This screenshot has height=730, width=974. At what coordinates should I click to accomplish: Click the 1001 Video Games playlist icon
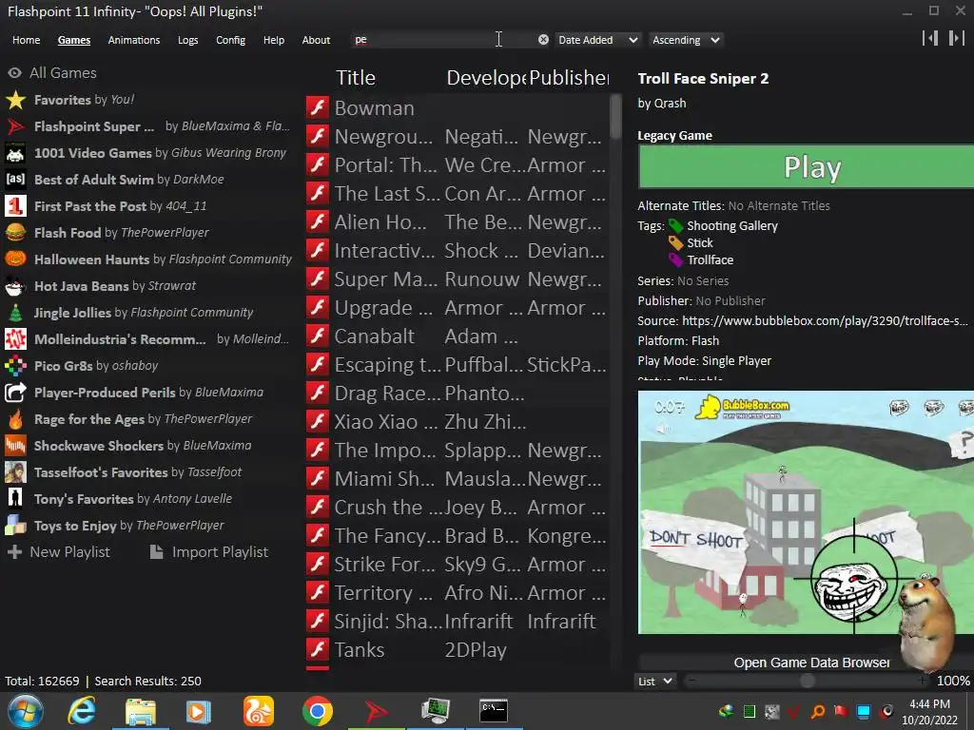point(15,153)
